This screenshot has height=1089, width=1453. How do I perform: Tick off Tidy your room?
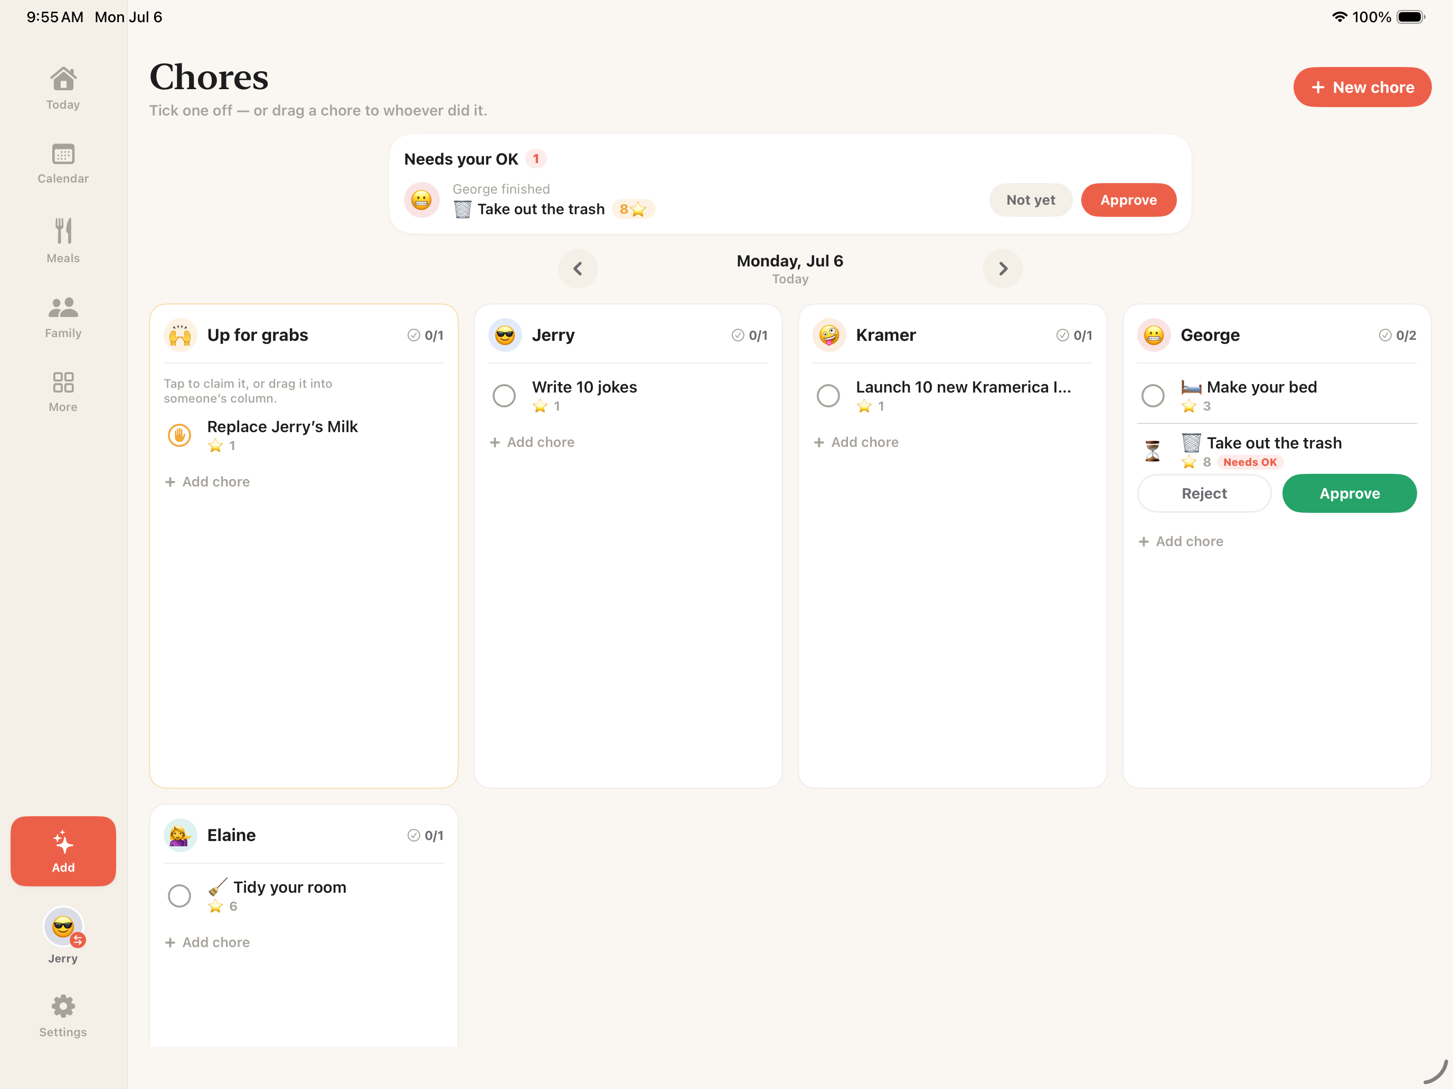point(180,895)
